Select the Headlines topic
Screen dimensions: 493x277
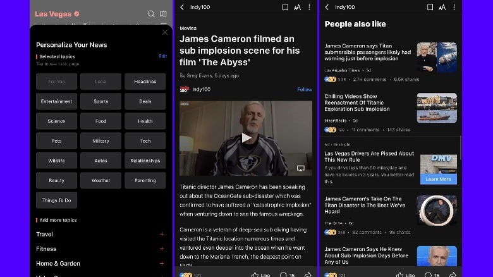click(x=145, y=82)
